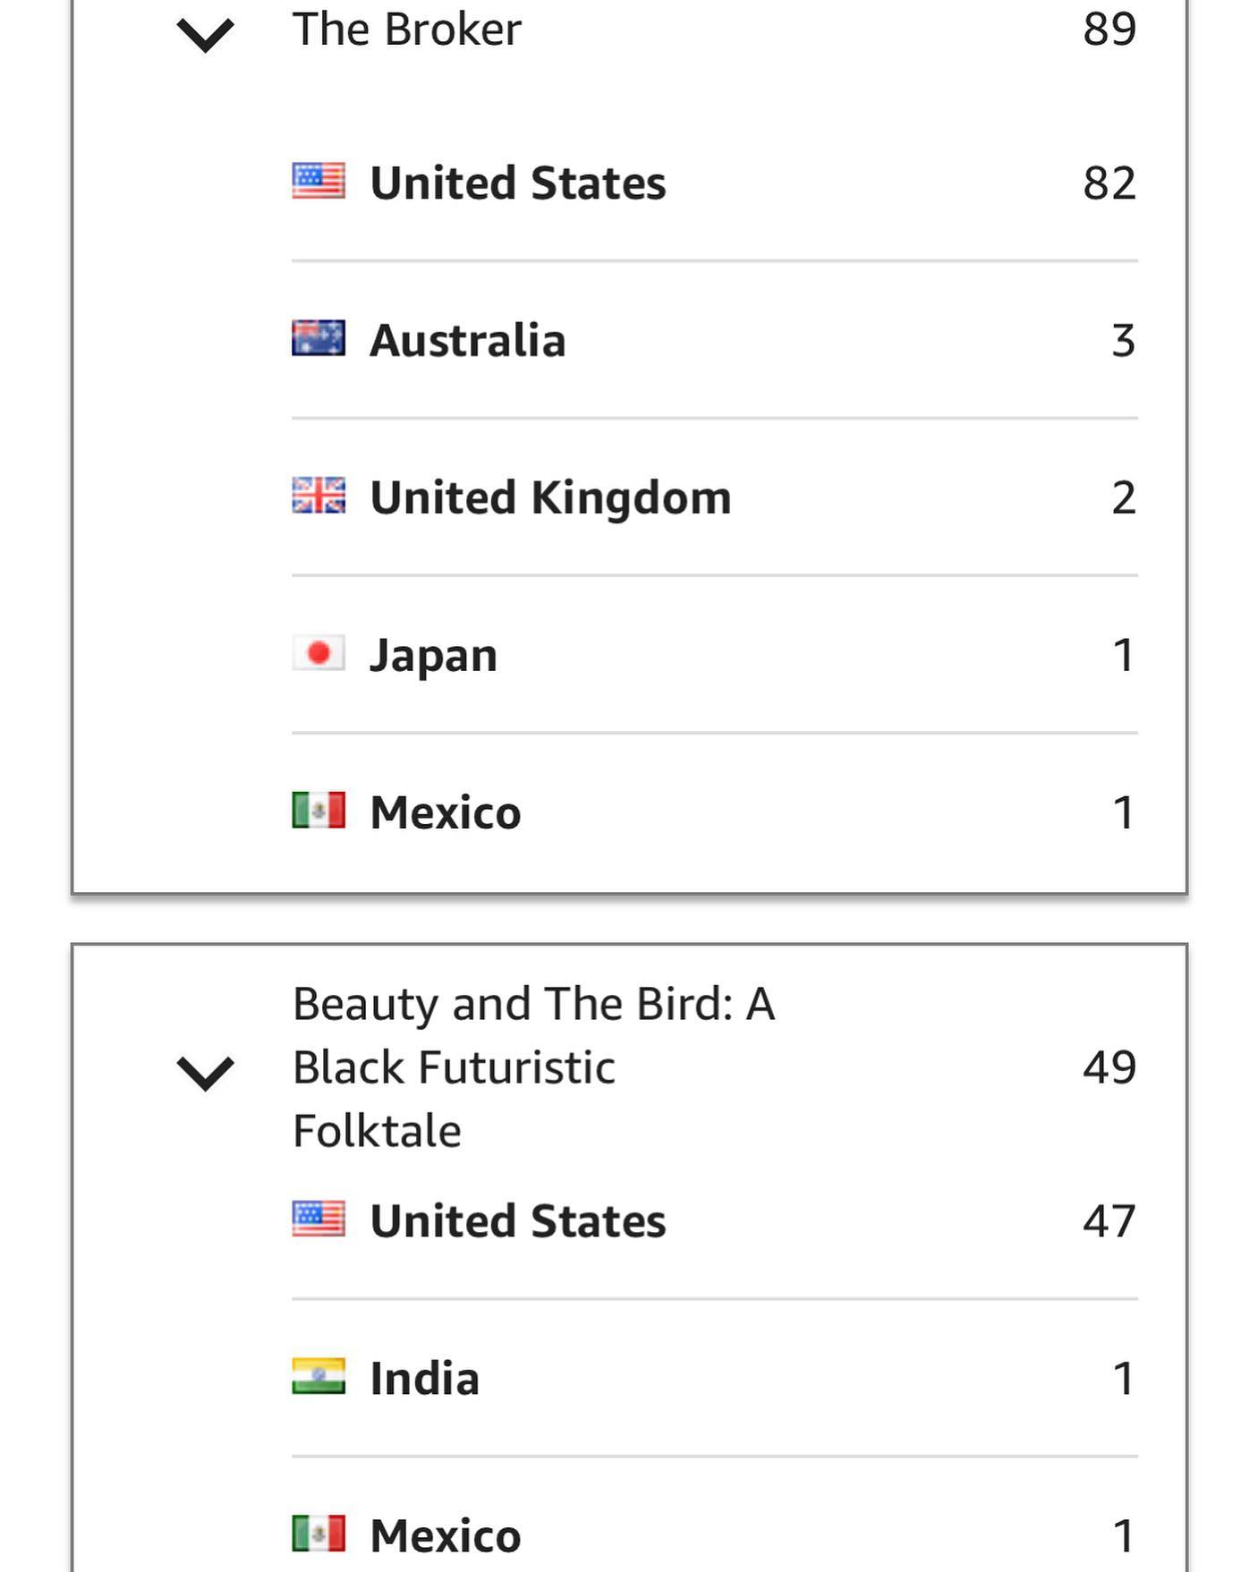Click United States flag under Beauty and The Bird
Image resolution: width=1258 pixels, height=1572 pixels.
319,1219
